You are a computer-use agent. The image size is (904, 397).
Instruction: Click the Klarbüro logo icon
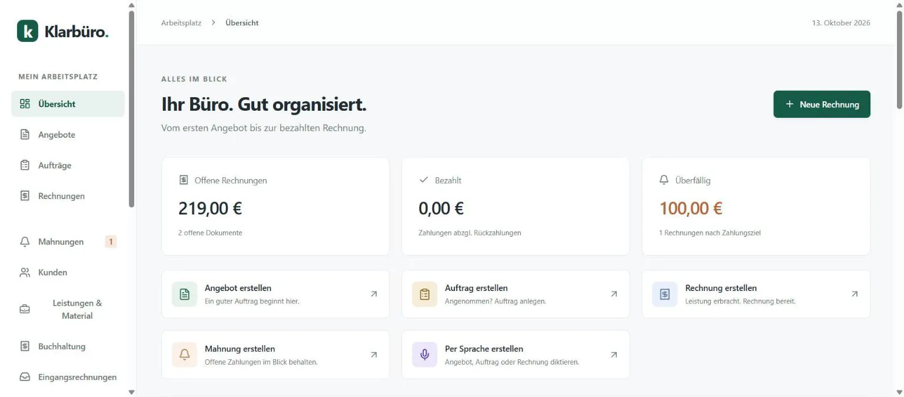pos(28,31)
